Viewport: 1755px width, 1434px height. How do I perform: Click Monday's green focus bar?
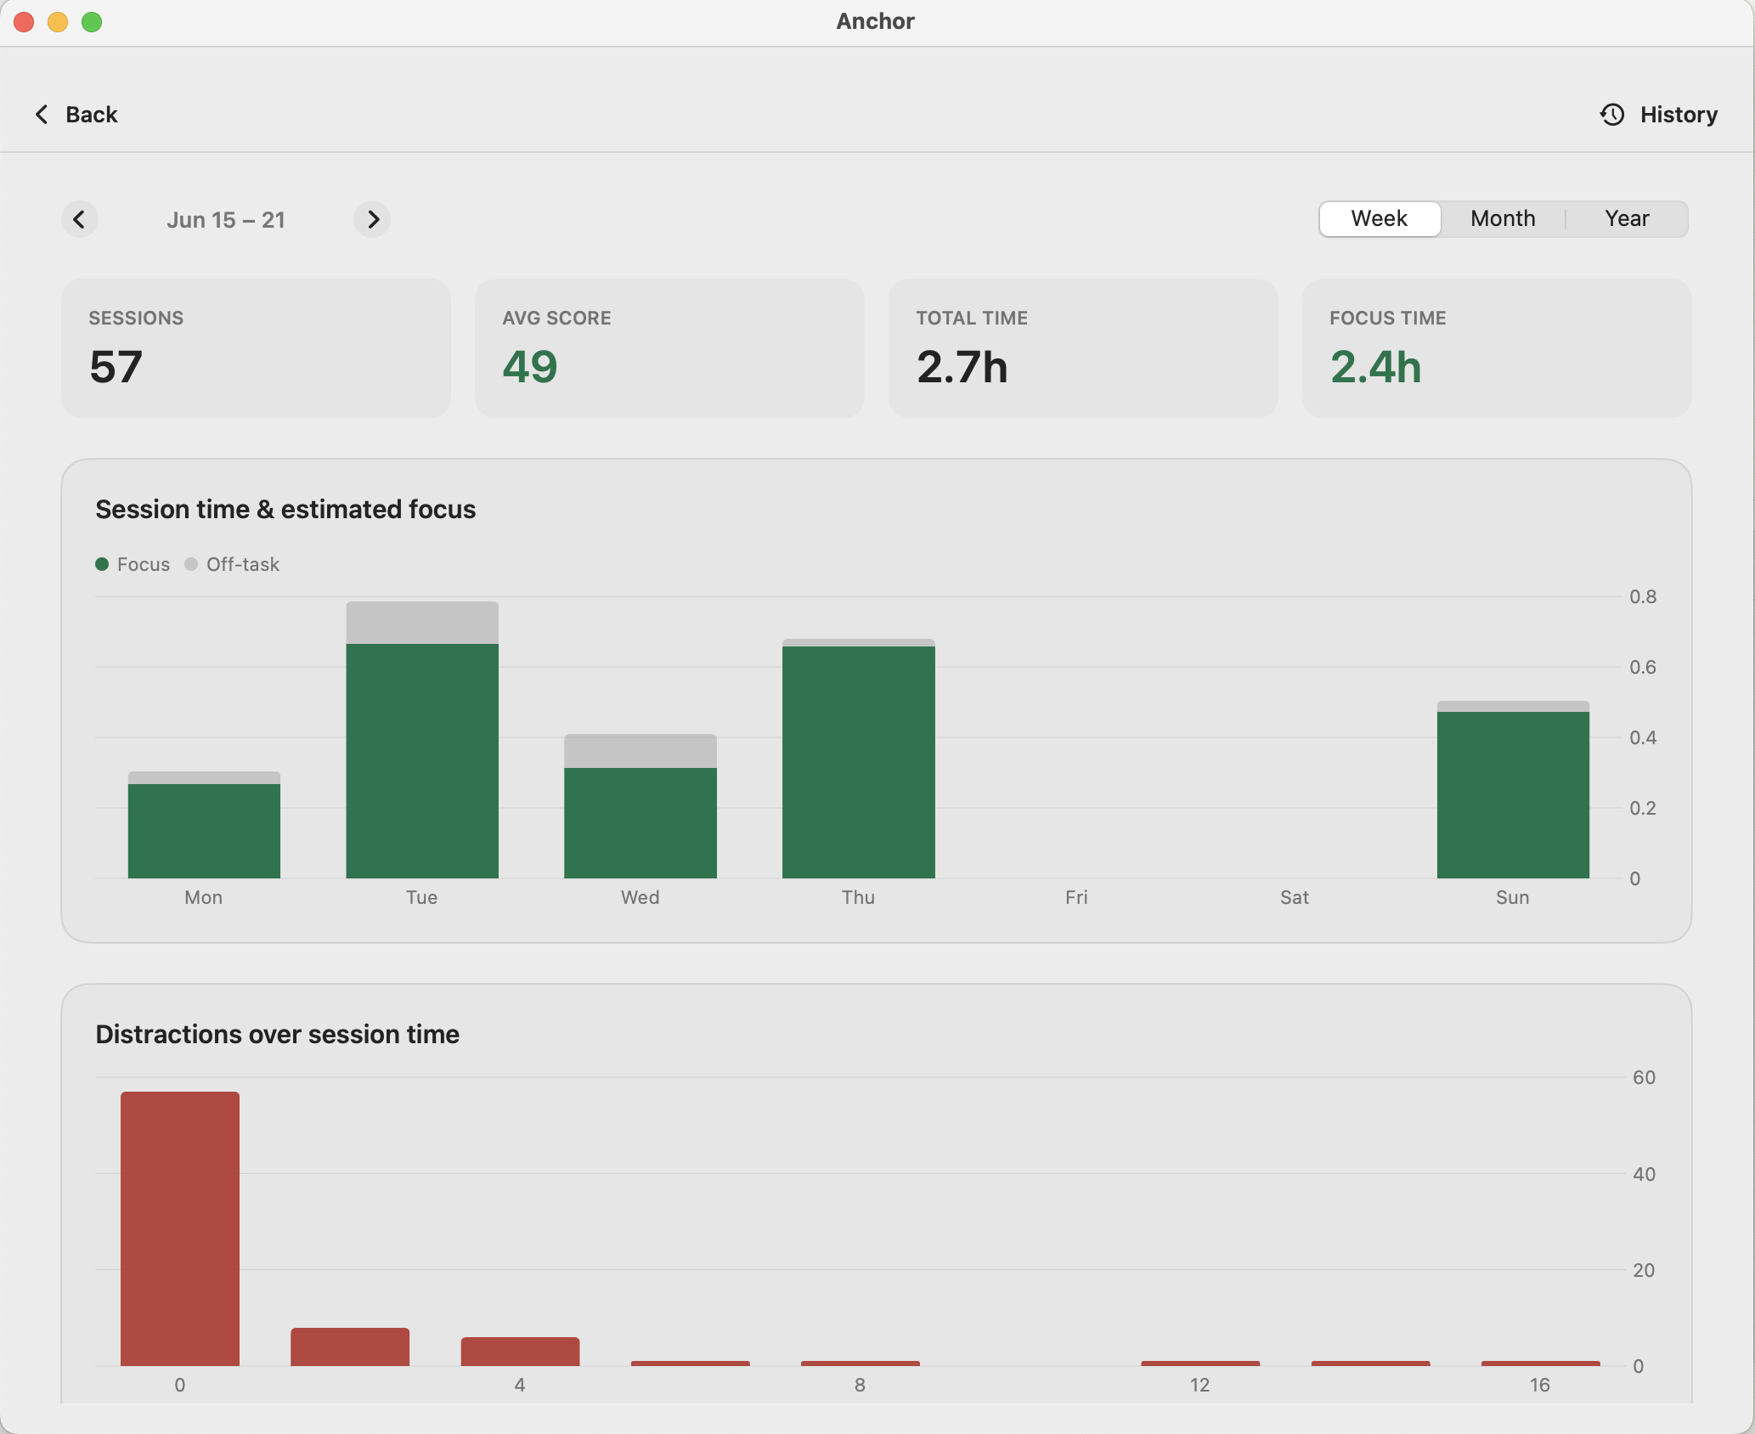(204, 831)
